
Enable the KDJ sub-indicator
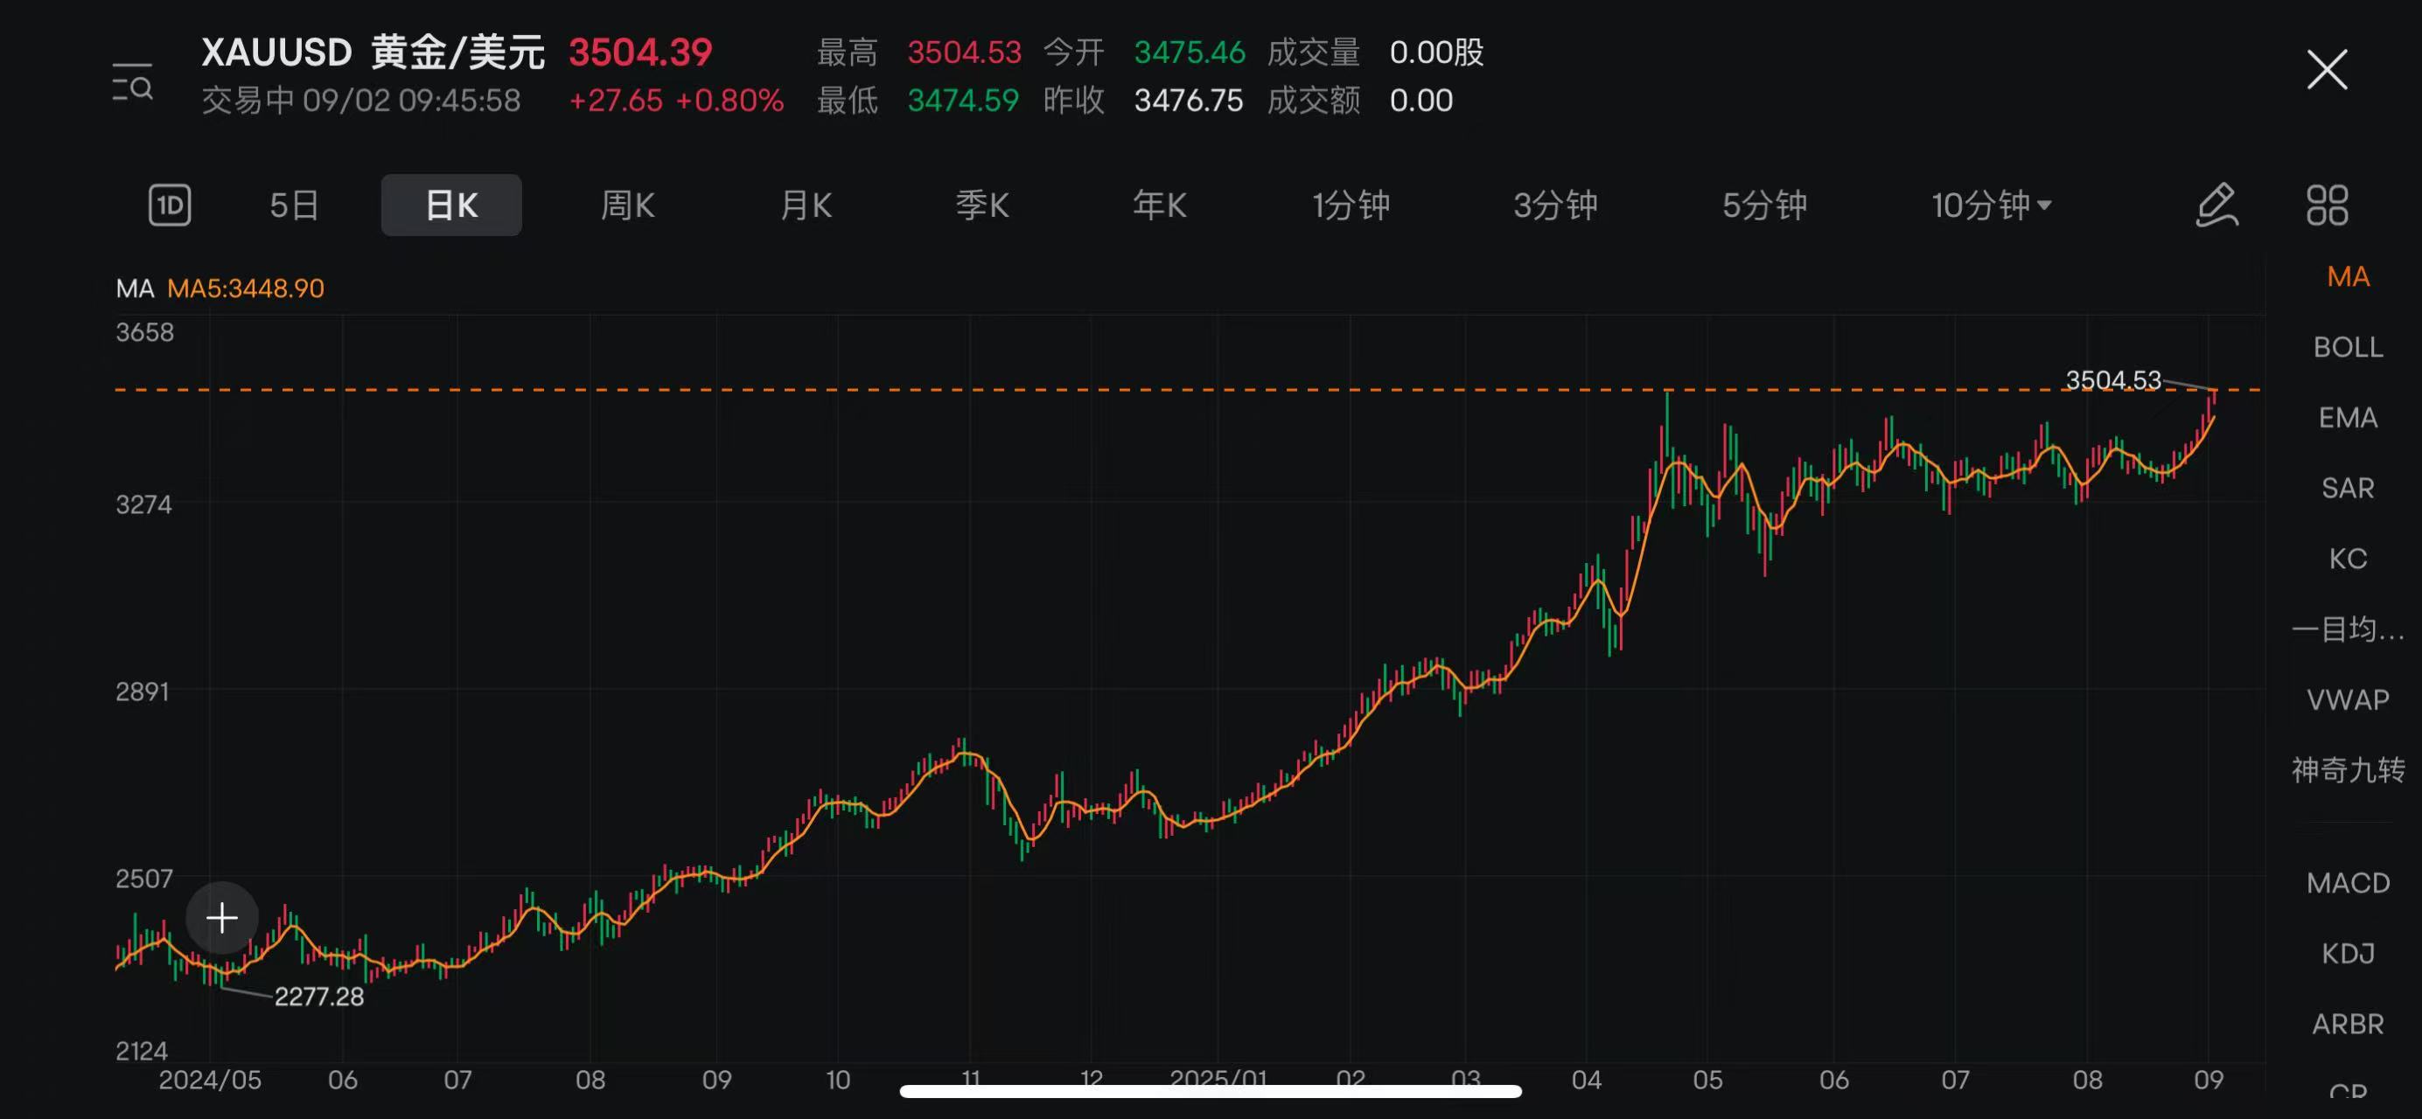[2348, 953]
